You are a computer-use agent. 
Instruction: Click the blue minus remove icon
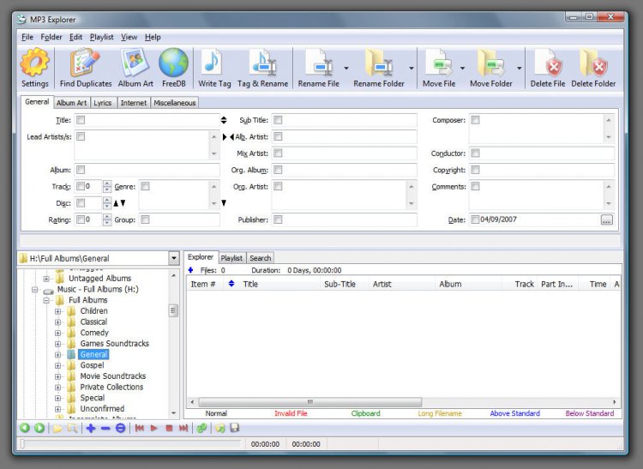[x=105, y=428]
